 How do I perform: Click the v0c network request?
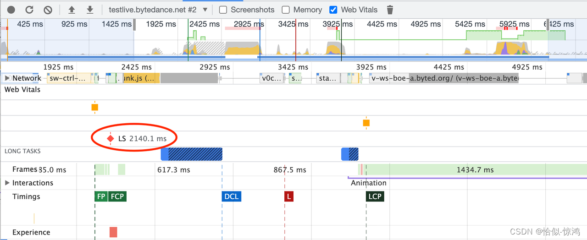(271, 78)
